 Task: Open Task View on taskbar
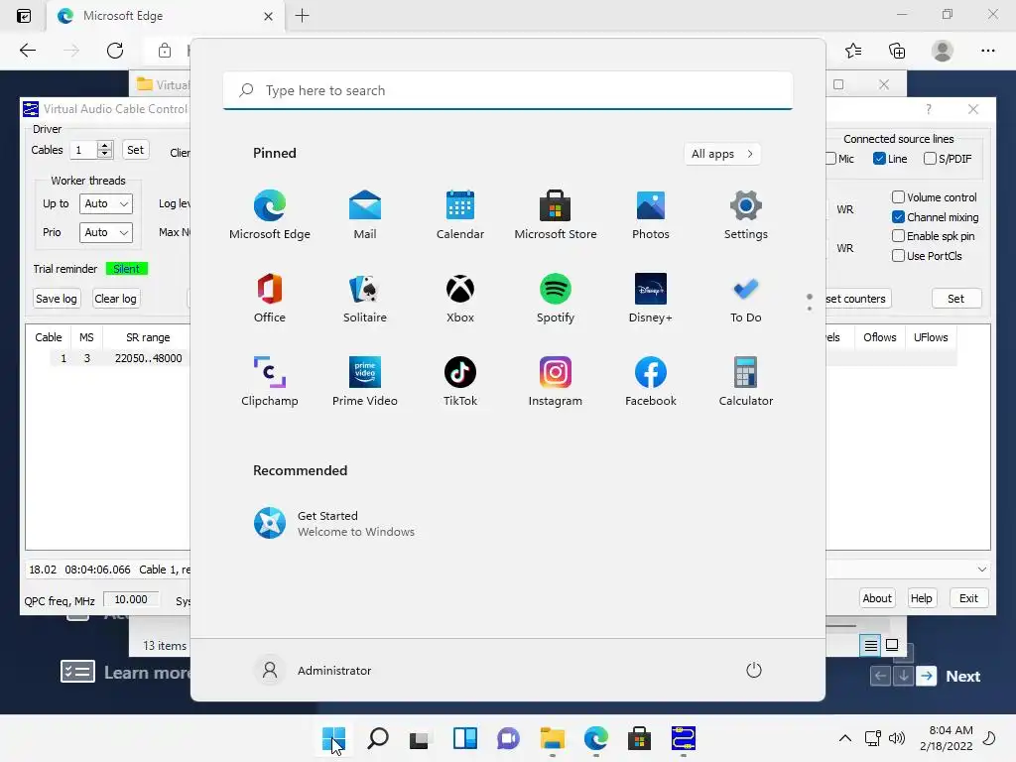coord(420,738)
